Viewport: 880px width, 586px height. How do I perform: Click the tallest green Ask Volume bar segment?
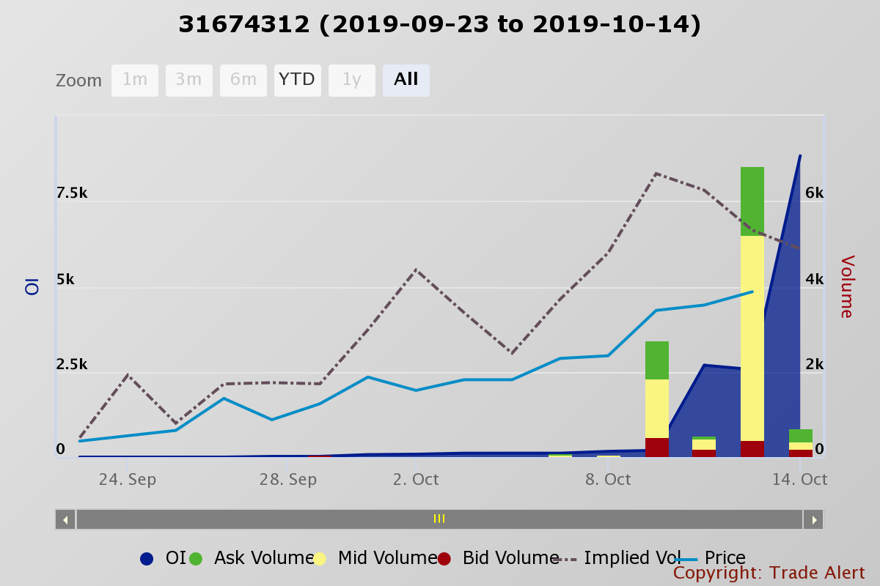(x=752, y=201)
